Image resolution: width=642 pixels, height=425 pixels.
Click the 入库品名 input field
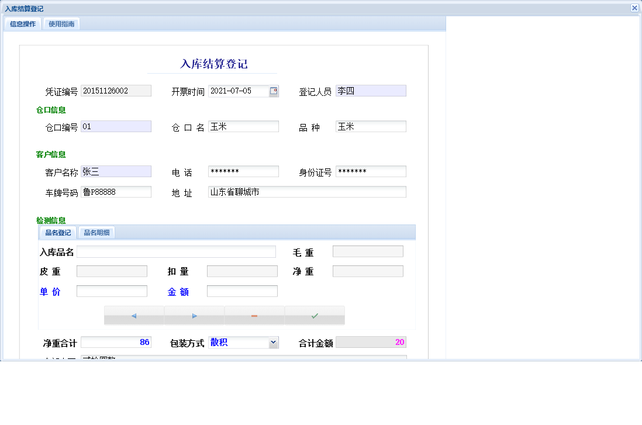(175, 251)
